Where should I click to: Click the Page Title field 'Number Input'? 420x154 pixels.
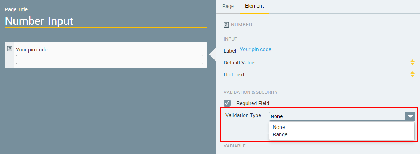coord(105,21)
